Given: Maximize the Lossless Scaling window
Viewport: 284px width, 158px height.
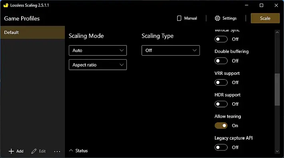Looking at the screenshot, I should 261,5.
